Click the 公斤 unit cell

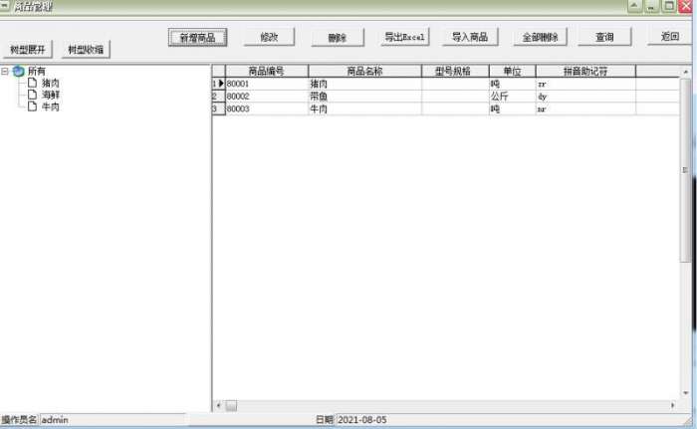coord(513,96)
